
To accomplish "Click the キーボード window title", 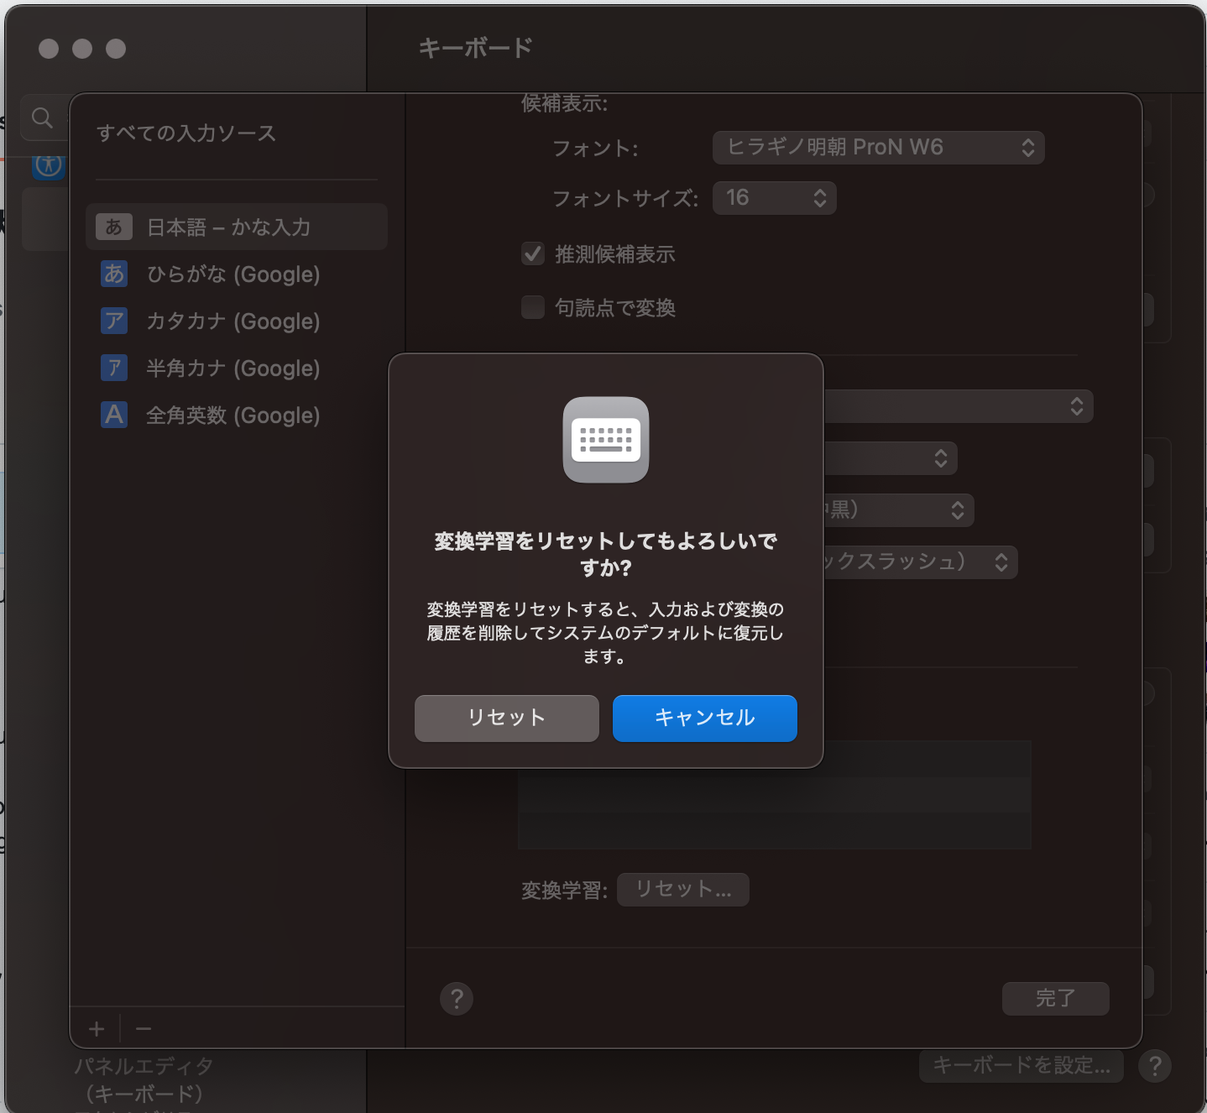I will (x=475, y=48).
